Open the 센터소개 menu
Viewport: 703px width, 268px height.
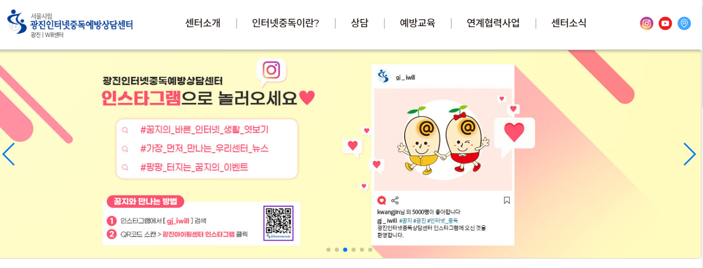coord(203,23)
